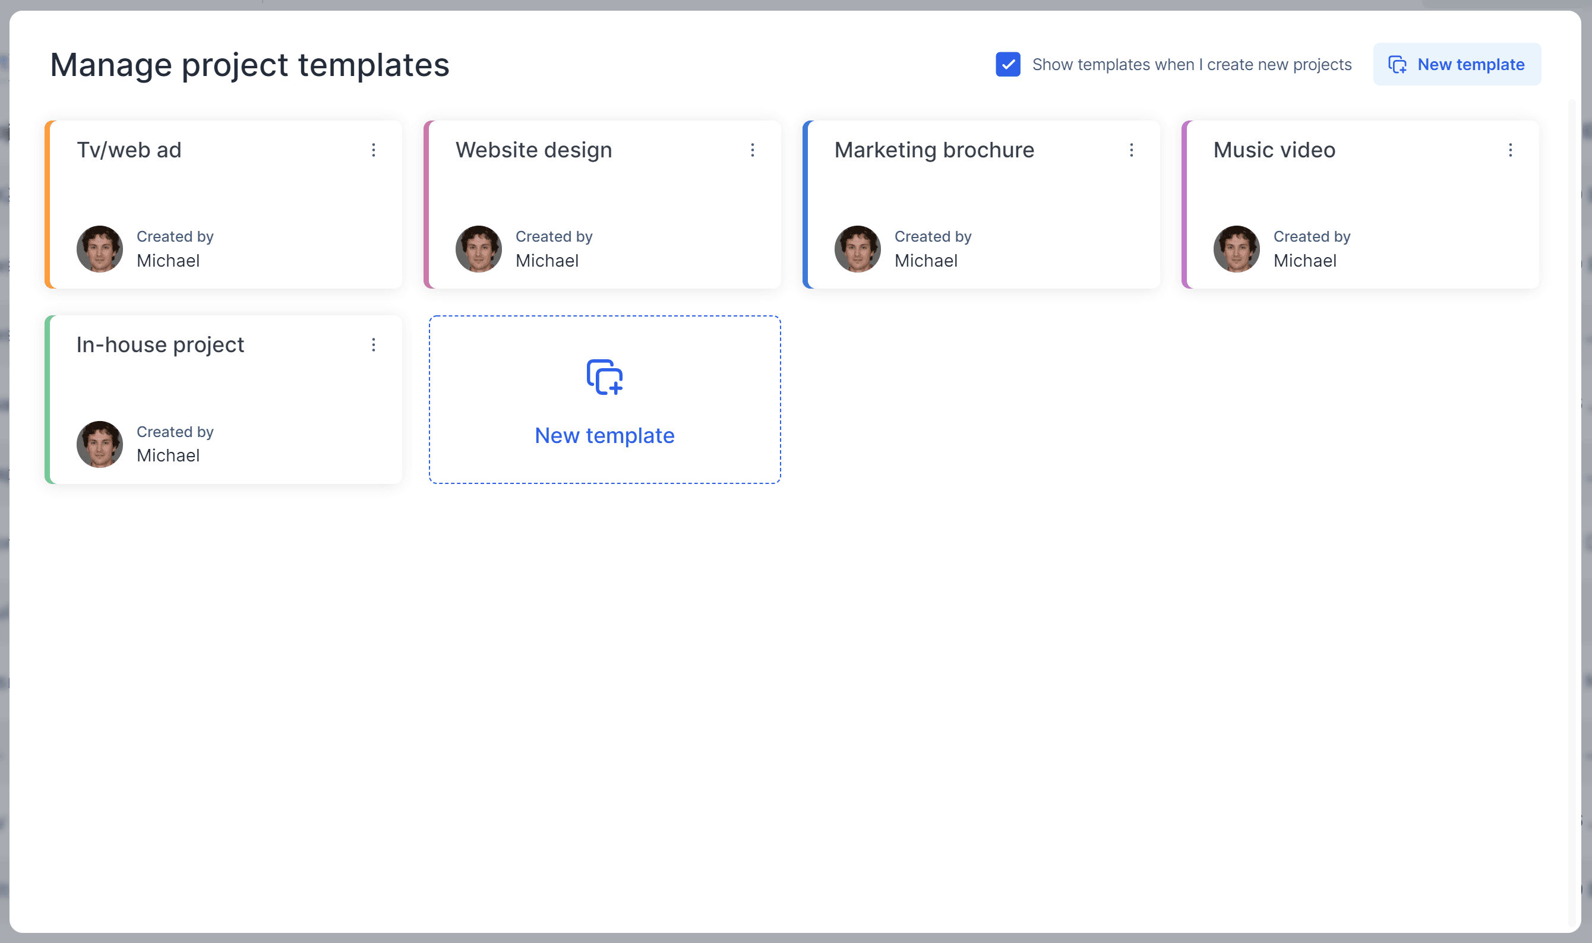Viewport: 1592px width, 943px height.
Task: Click the In-house project card title
Action: pyautogui.click(x=160, y=345)
